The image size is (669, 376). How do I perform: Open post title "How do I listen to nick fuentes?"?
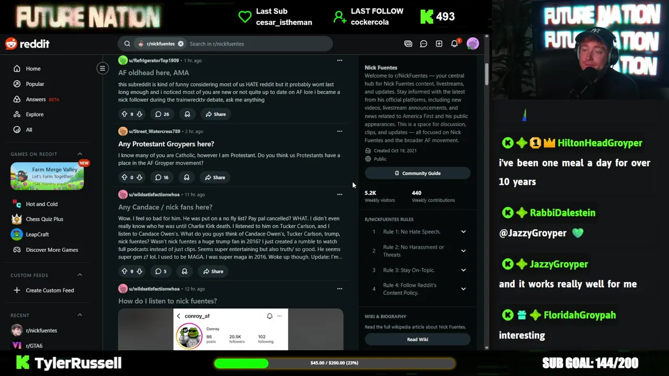[x=167, y=301]
